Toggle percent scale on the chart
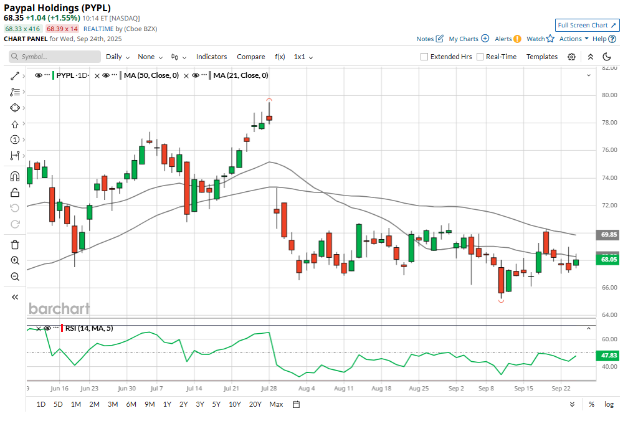 click(x=591, y=404)
